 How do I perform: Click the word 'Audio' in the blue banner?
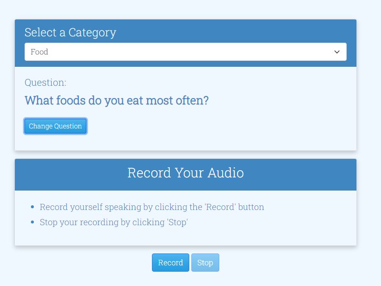pyautogui.click(x=226, y=173)
